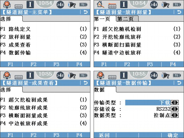The width and height of the screenshot is (184, 138).
Task: Click back arrow in 隧道测量-数据传输 title bar
Action: click(x=179, y=83)
